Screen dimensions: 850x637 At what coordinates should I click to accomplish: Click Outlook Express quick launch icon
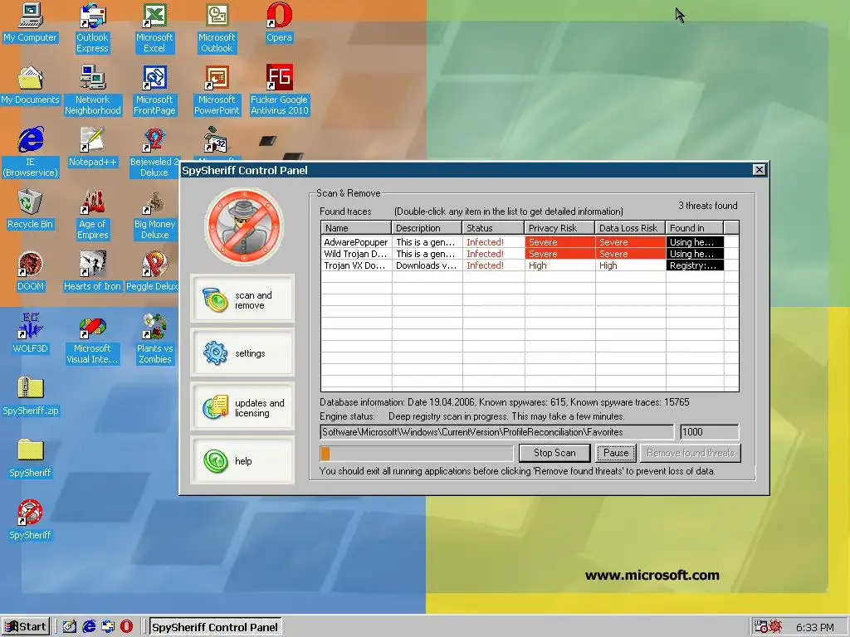tap(108, 627)
